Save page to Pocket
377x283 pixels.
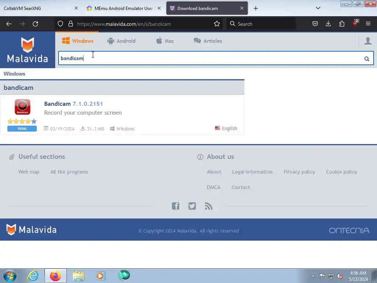tap(315, 24)
